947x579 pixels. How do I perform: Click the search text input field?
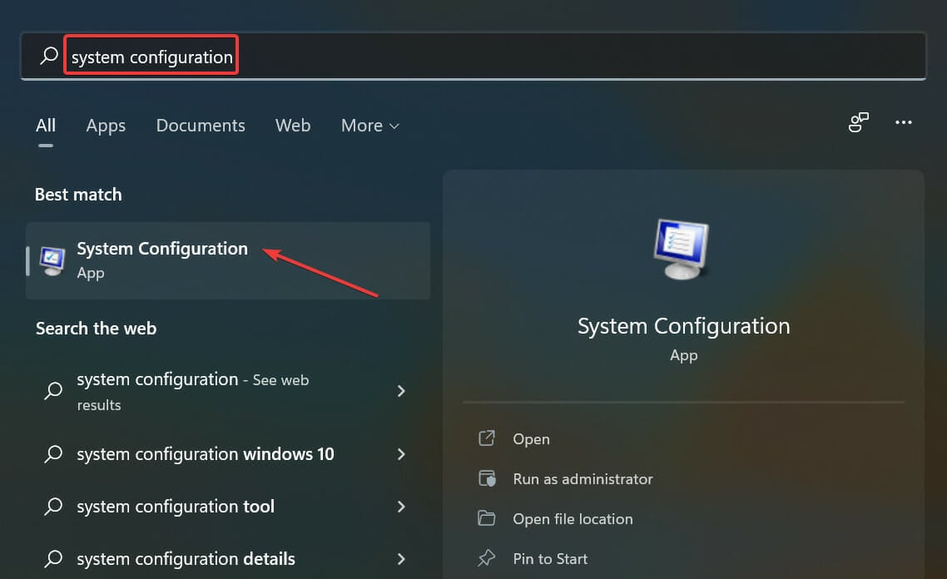pos(499,57)
